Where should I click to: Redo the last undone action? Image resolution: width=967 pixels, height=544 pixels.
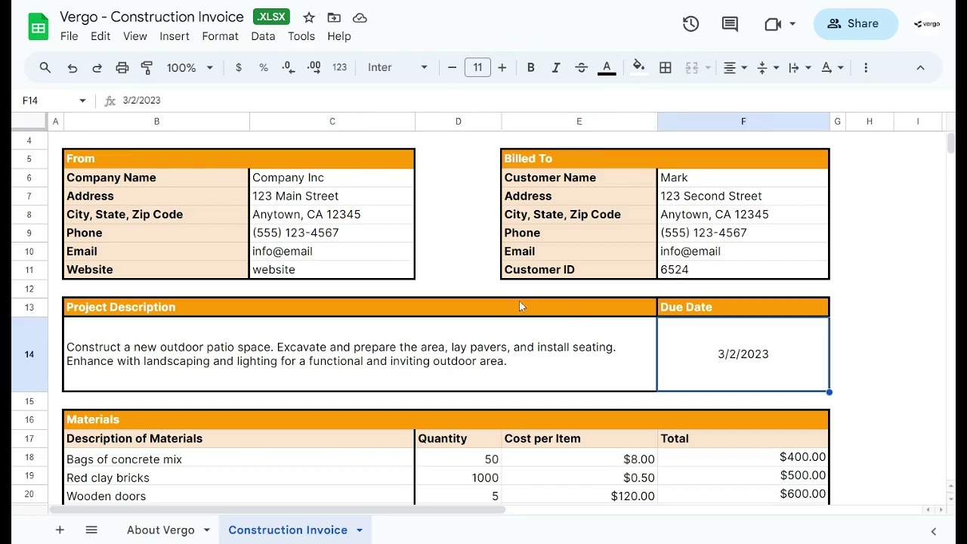click(97, 67)
